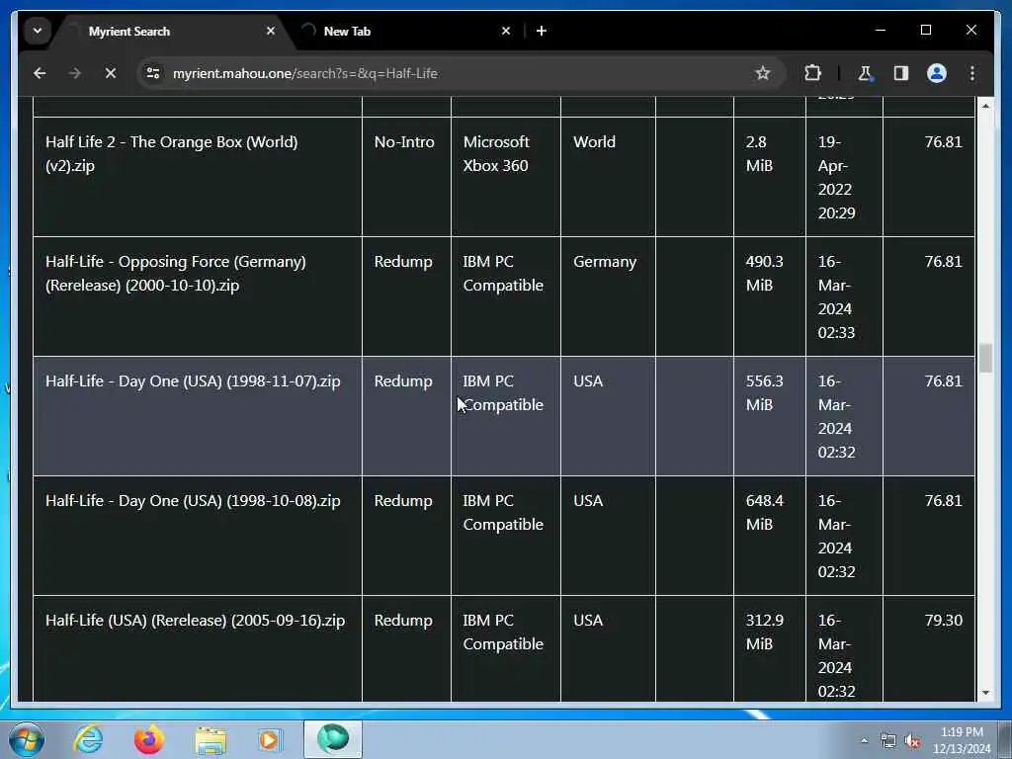The image size is (1012, 759).
Task: Open the network tray icon
Action: 888,741
